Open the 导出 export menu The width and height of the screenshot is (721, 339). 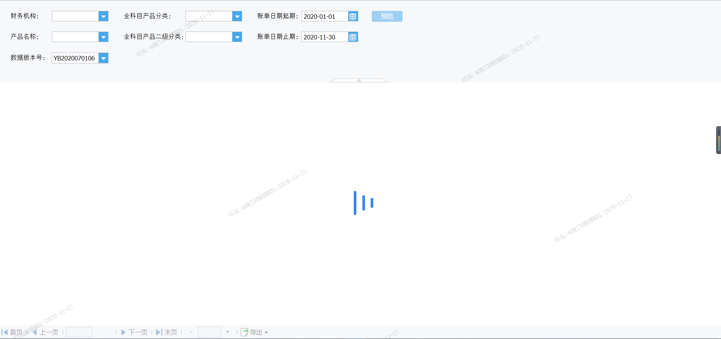point(254,332)
